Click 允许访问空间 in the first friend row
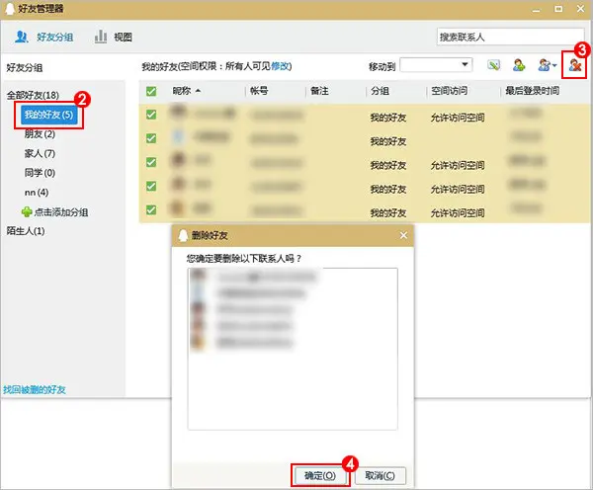Viewport: 593px width, 490px height. click(x=458, y=118)
